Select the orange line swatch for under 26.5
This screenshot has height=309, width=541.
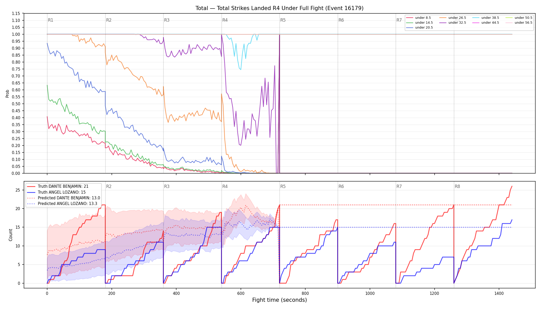click(x=443, y=18)
